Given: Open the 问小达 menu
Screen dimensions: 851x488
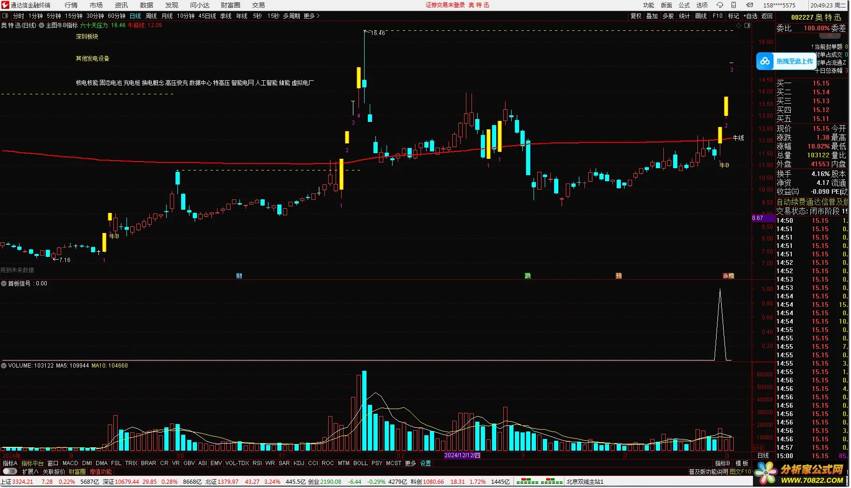Looking at the screenshot, I should click(200, 5).
